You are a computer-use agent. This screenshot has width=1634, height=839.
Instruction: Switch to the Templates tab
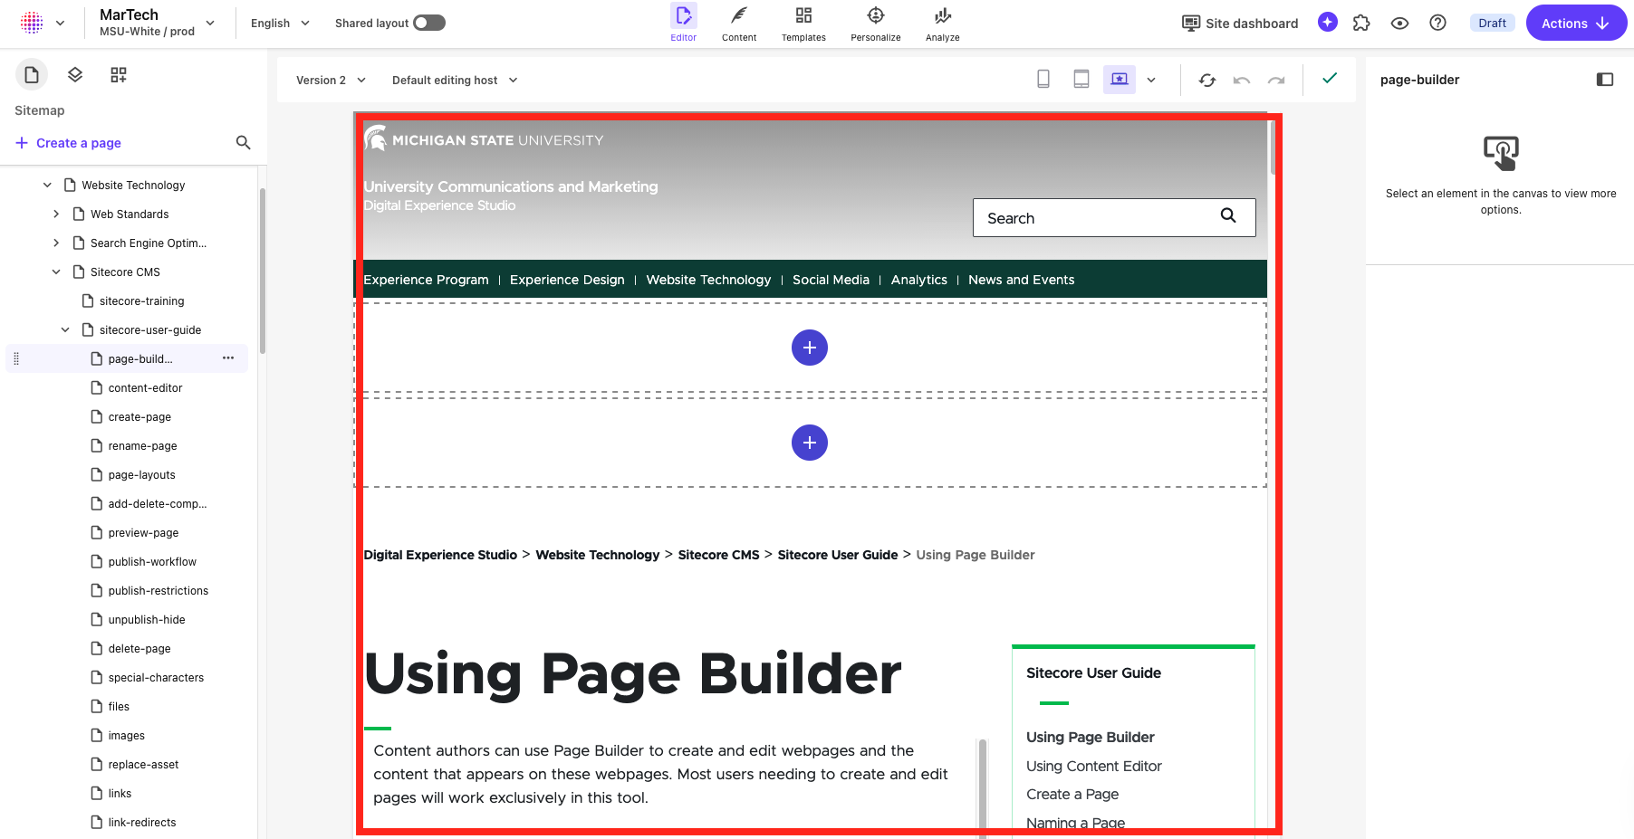tap(803, 23)
